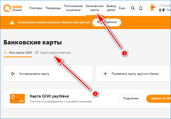Click the blue link next to the balance
Image resolution: width=171 pixels, height=119 pixels.
[169, 10]
